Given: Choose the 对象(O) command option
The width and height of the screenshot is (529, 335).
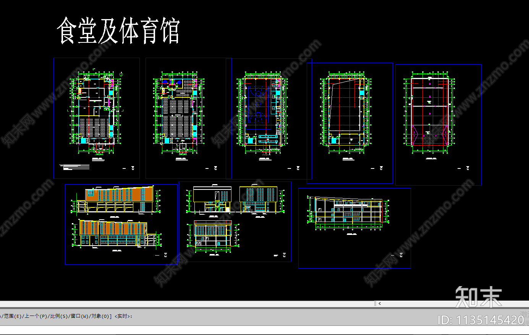Looking at the screenshot, I should tap(100, 316).
